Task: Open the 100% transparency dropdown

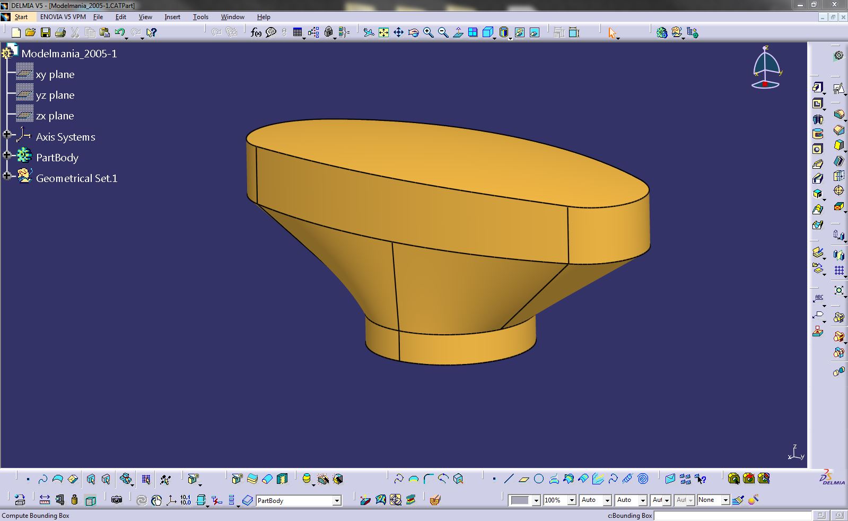Action: (572, 500)
